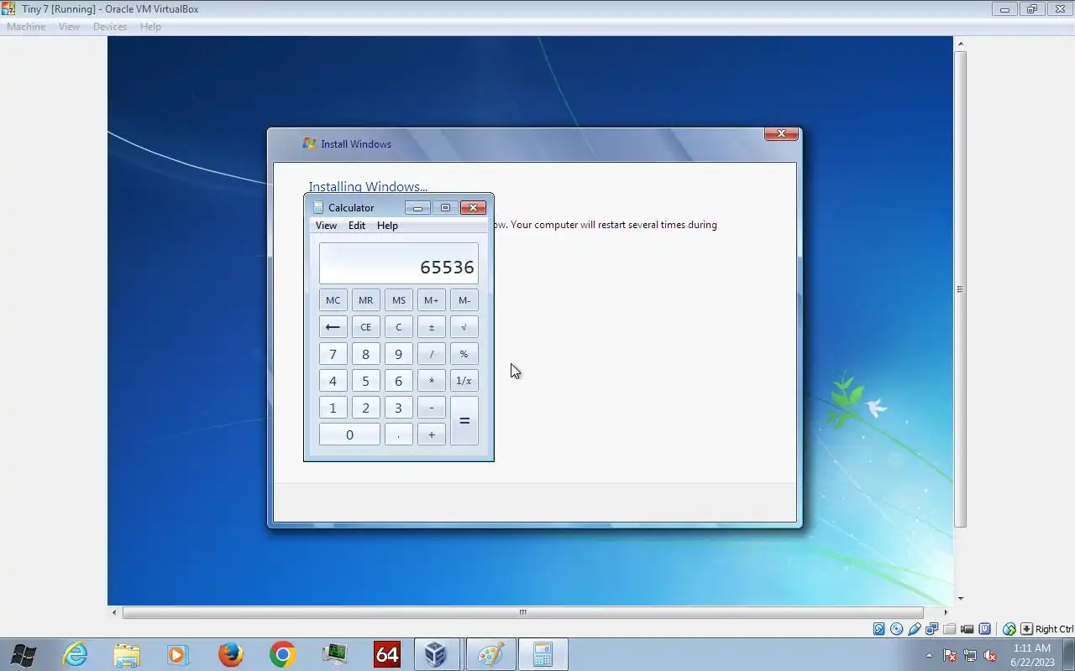
Task: Launch Google Chrome from taskbar
Action: pyautogui.click(x=282, y=654)
